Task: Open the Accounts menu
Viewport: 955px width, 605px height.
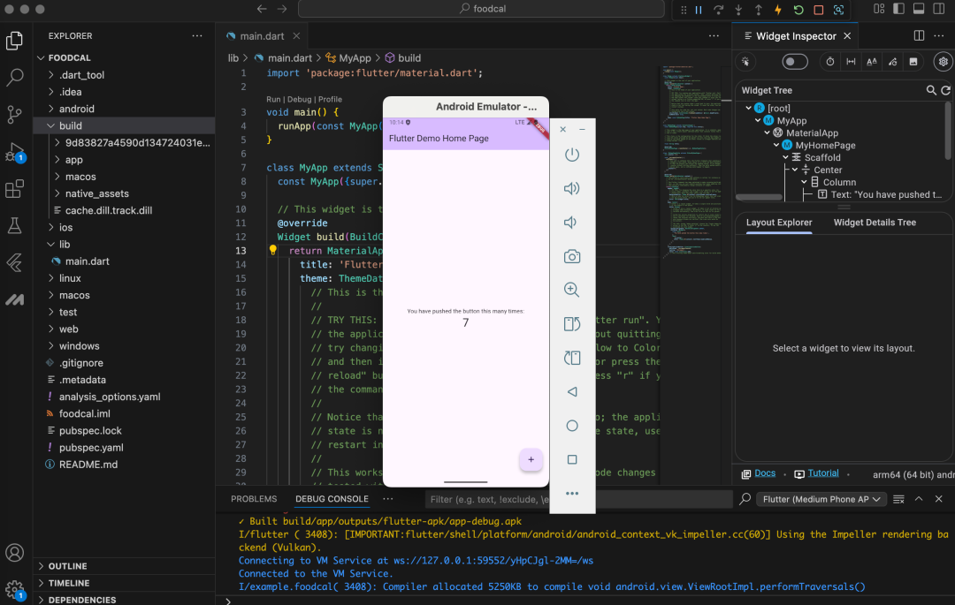Action: (15, 553)
